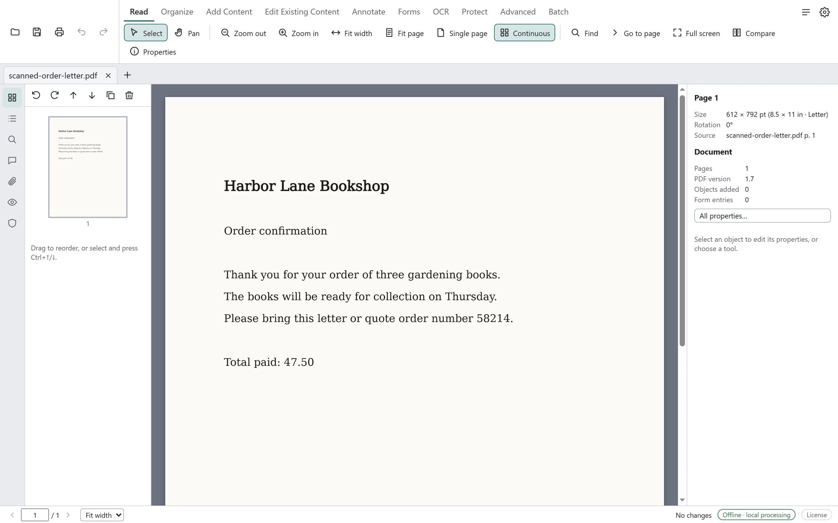Click the 'No changes' status text
This screenshot has height=523, width=838.
tap(693, 515)
